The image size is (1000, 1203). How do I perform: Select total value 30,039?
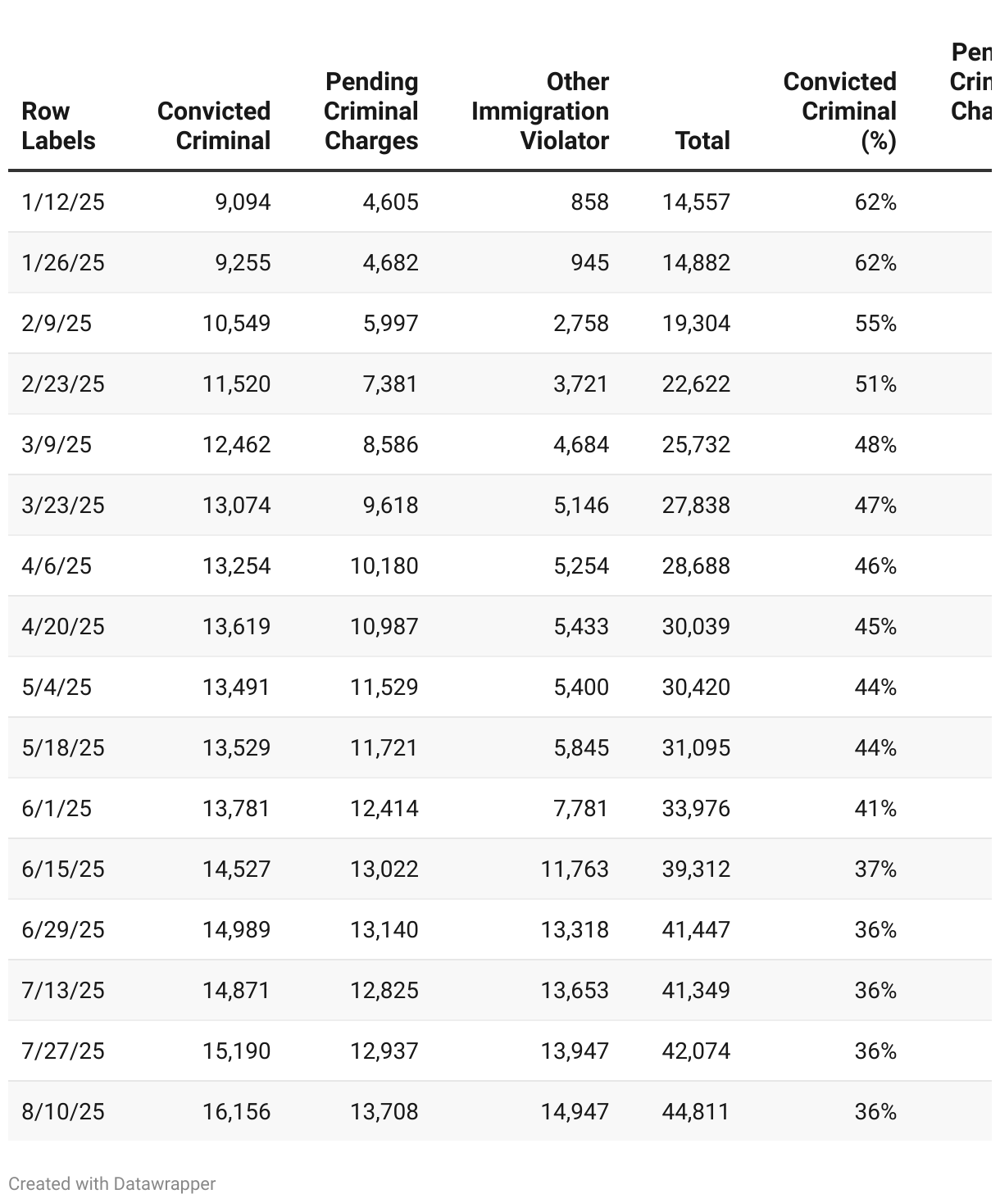point(696,627)
